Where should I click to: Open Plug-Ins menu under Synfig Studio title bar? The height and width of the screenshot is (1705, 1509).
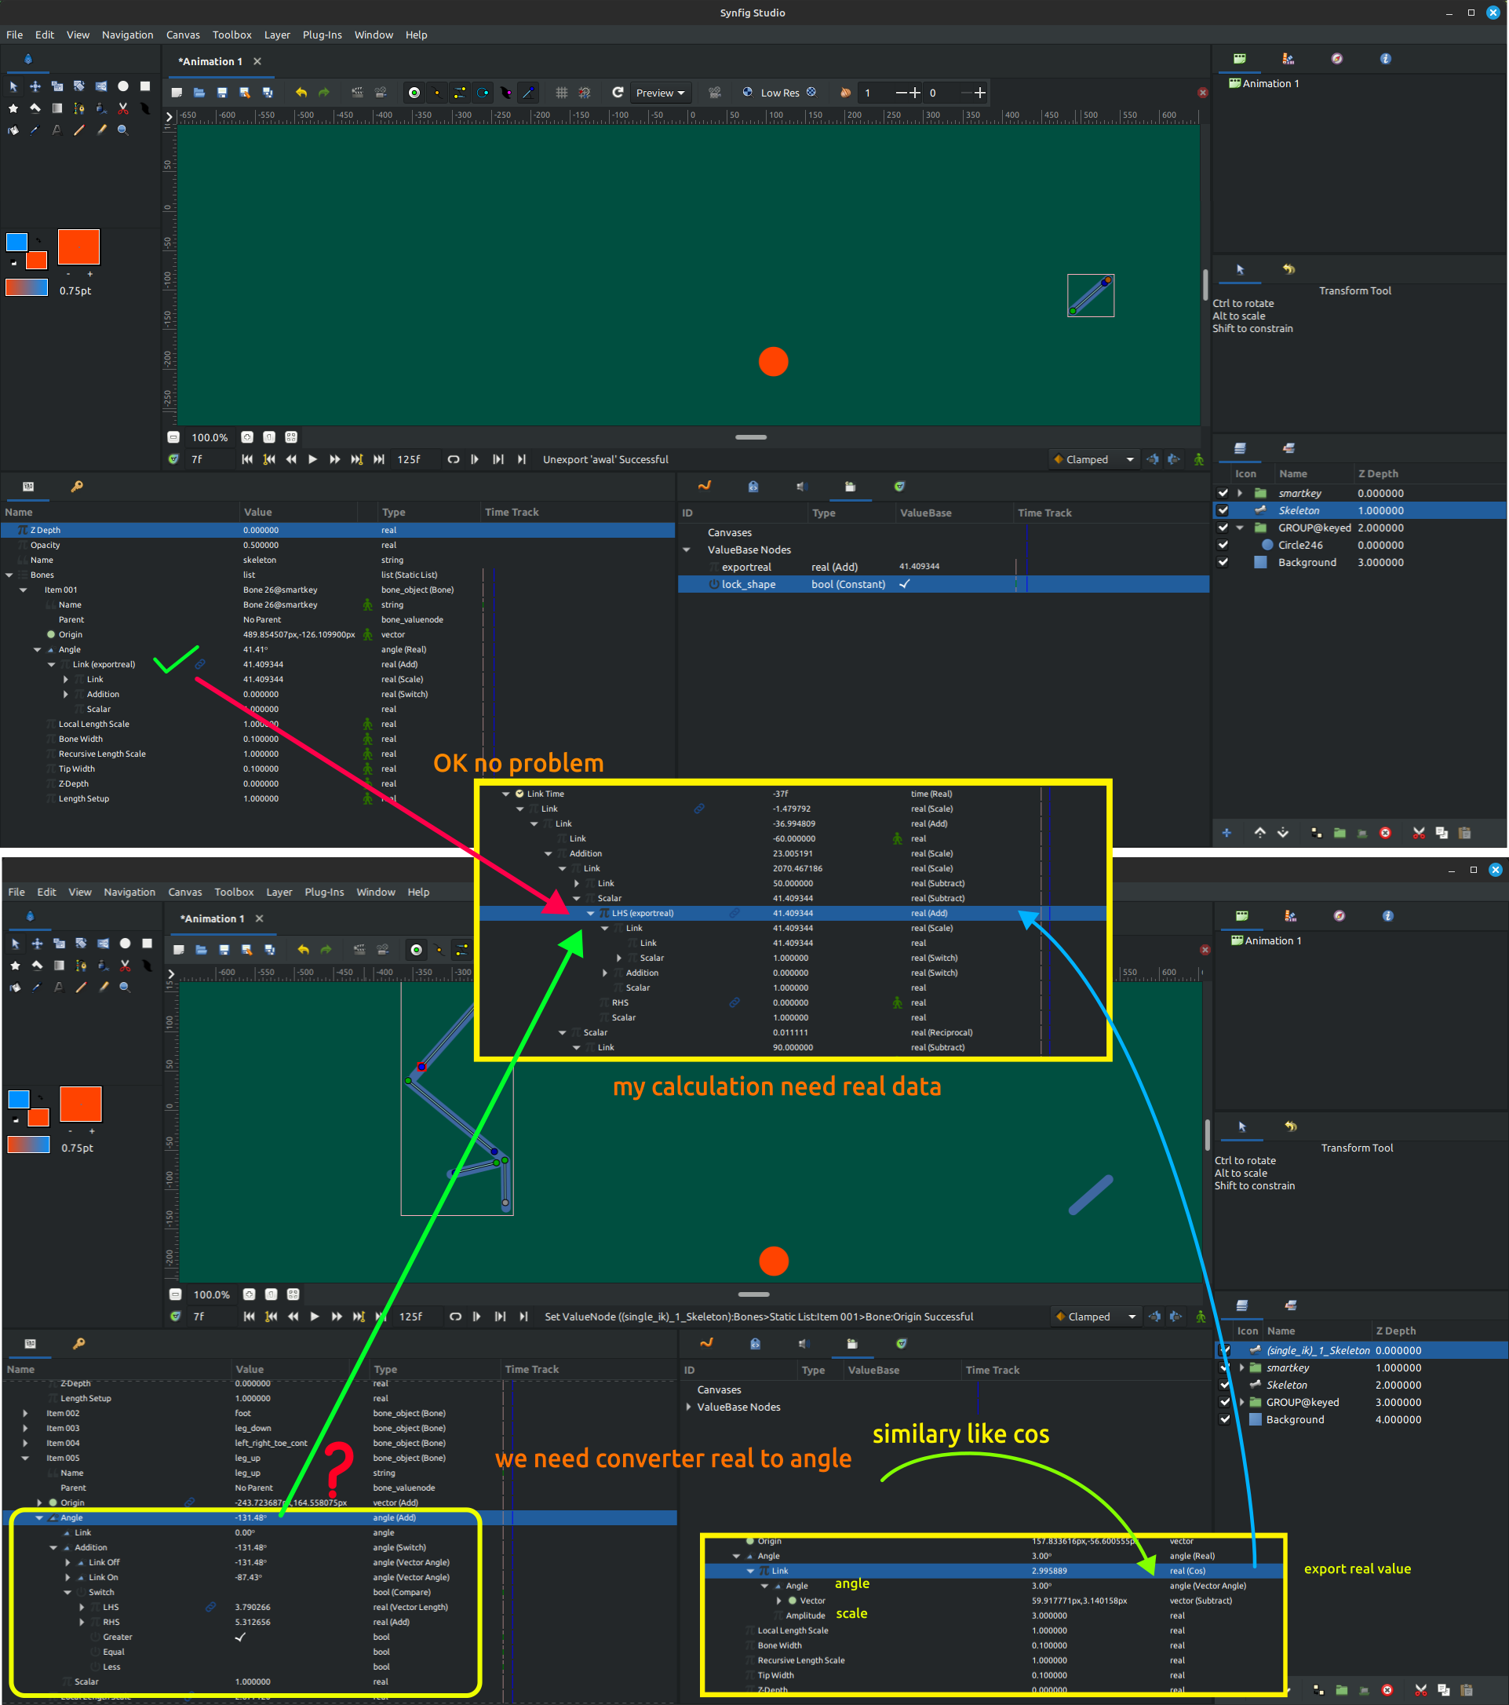coord(322,35)
